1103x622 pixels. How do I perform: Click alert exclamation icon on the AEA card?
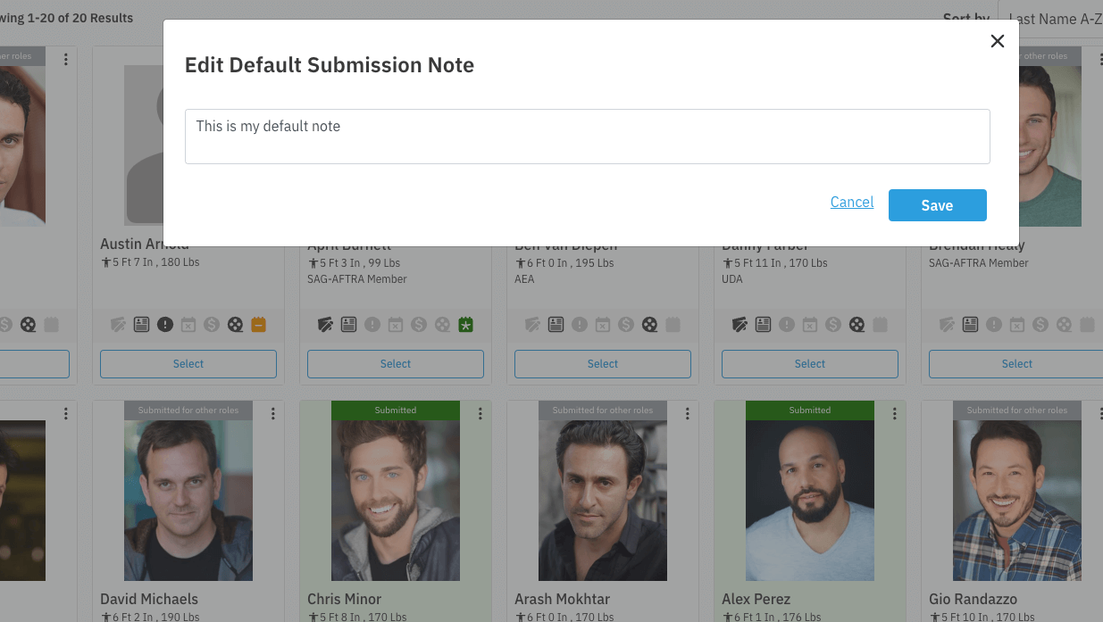coord(579,325)
